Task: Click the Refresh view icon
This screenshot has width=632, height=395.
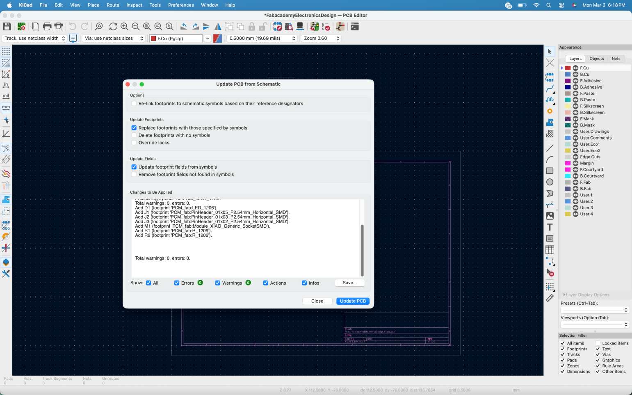Action: tap(113, 27)
